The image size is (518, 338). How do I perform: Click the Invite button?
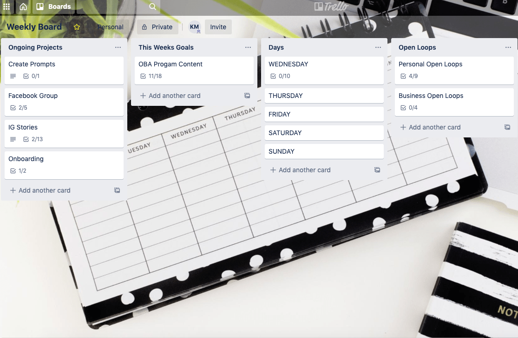pos(218,27)
